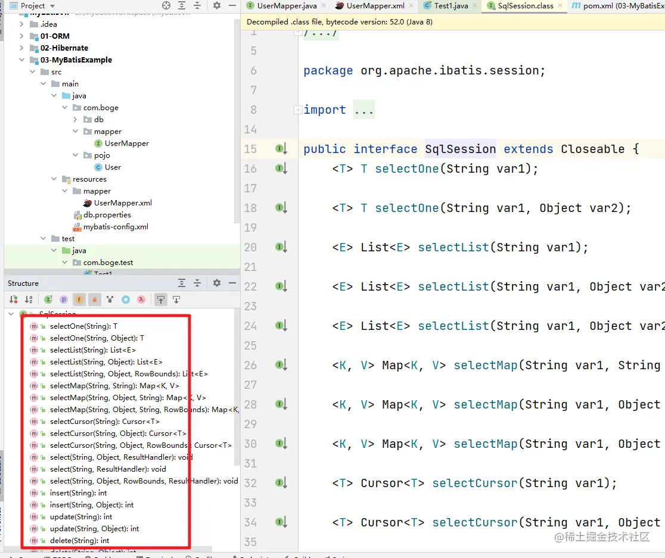This screenshot has height=558, width=665.
Task: Toggle autoscroll to source in Structure
Action: point(161,300)
